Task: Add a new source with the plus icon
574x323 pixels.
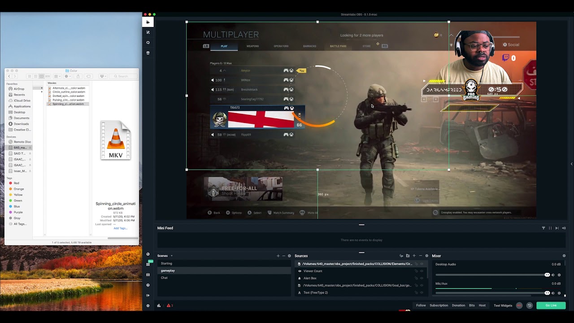Action: pyautogui.click(x=414, y=256)
